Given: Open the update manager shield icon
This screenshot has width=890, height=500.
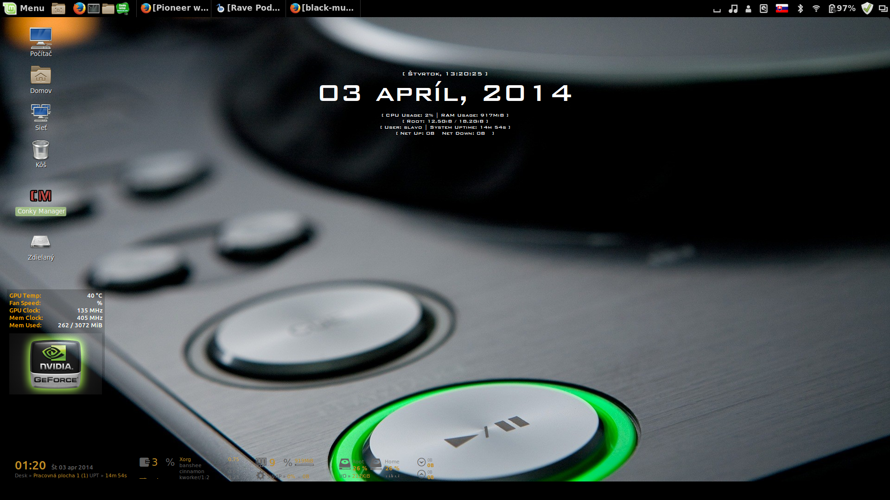Looking at the screenshot, I should tap(867, 8).
